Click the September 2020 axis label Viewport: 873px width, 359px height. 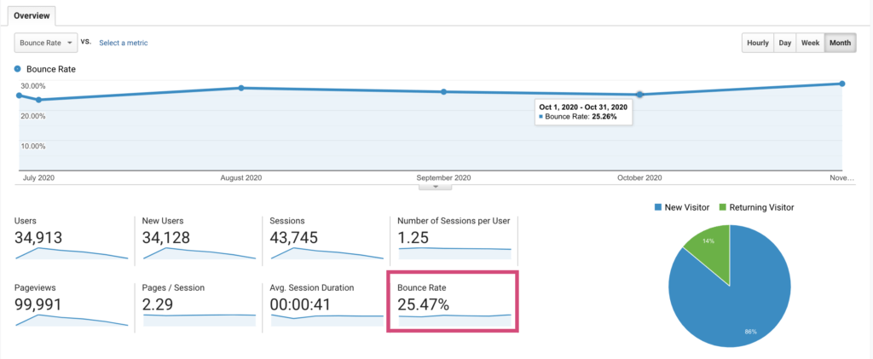(443, 178)
